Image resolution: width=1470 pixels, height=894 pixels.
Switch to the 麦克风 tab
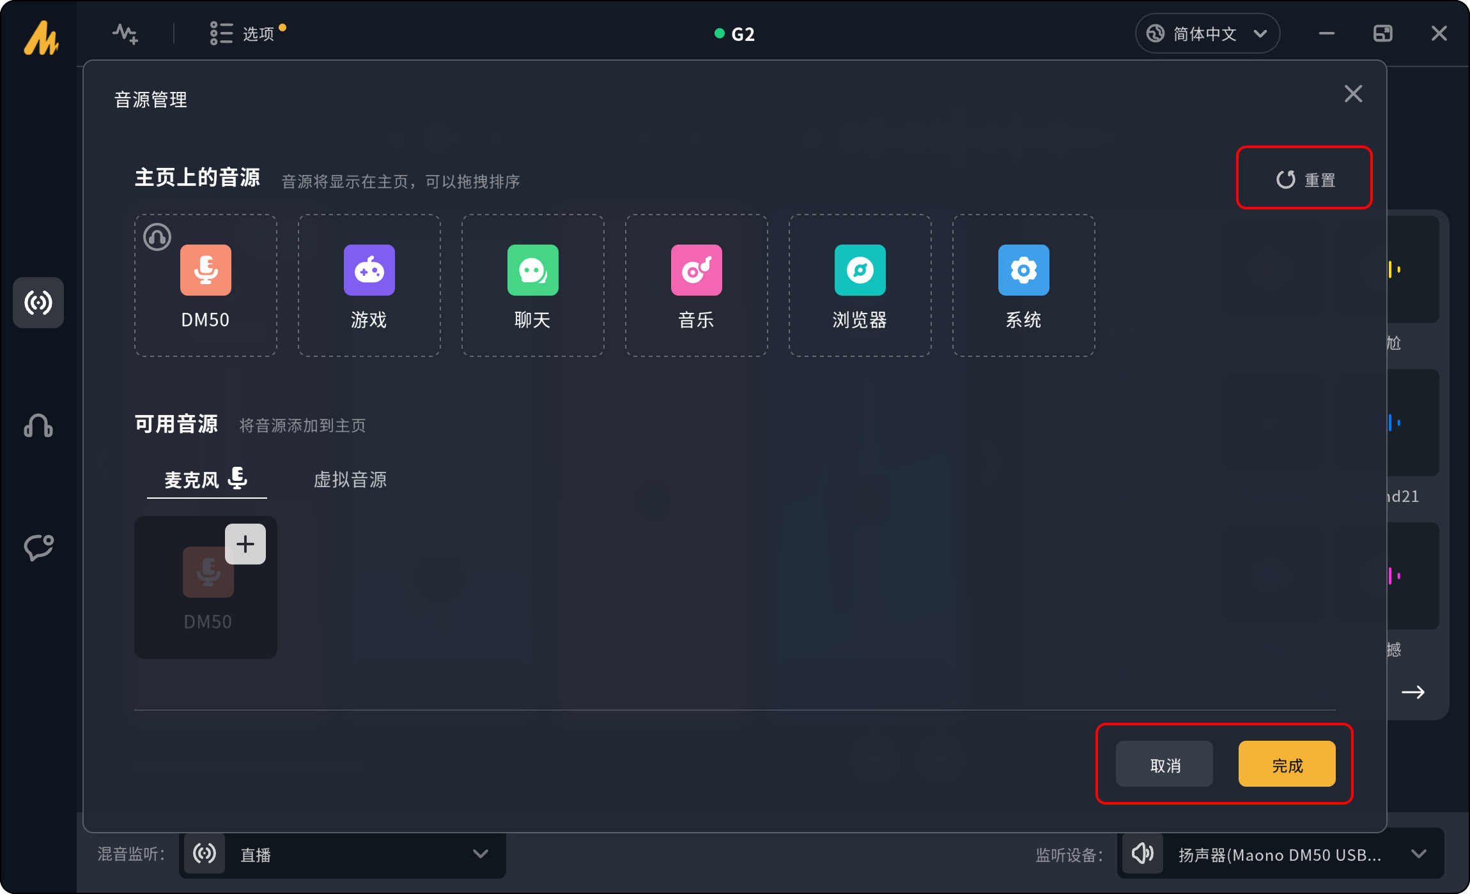206,480
